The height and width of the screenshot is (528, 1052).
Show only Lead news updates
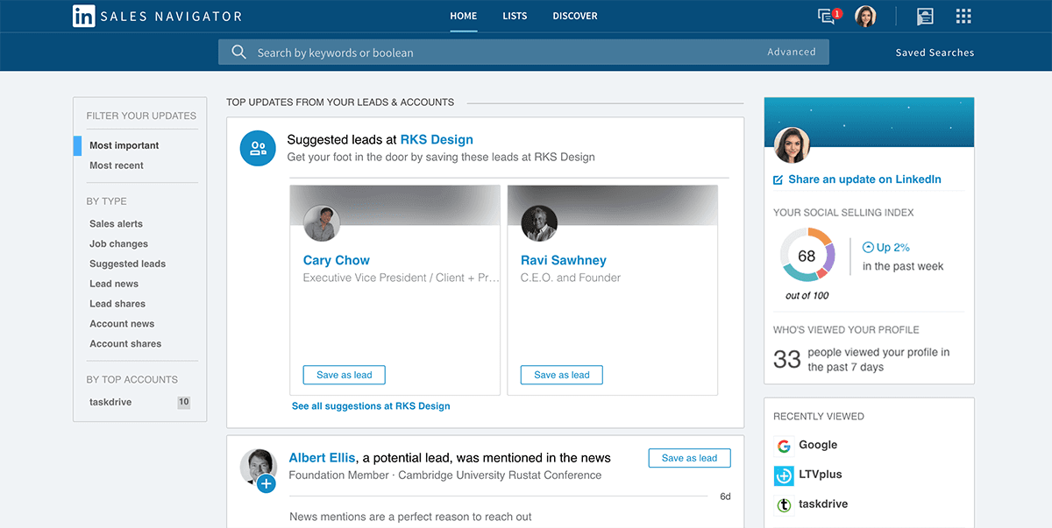click(x=114, y=284)
